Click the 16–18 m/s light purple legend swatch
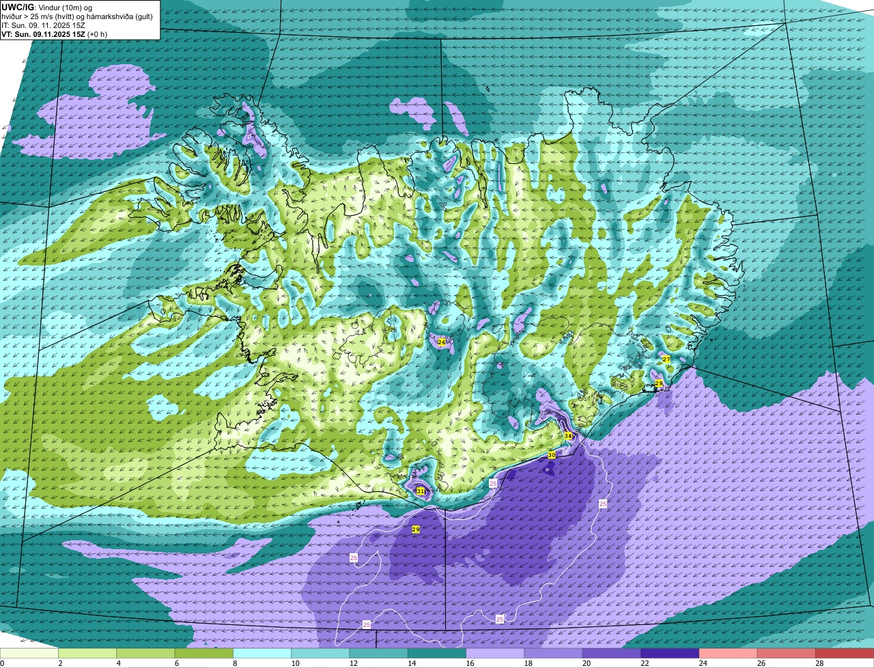 495,653
